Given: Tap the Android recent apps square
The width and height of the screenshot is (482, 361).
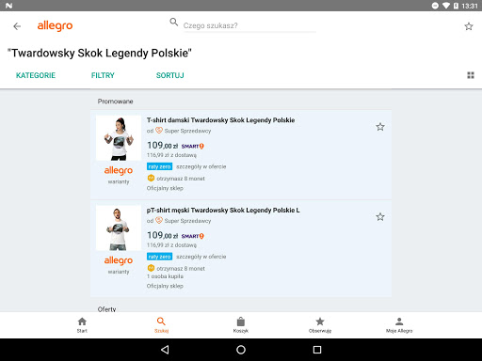Looking at the screenshot, I should (317, 350).
